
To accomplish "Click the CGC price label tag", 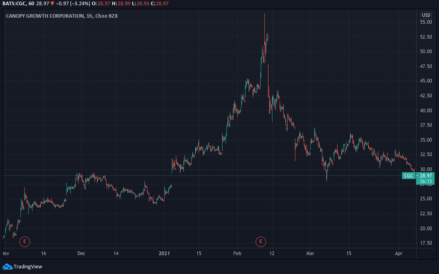I will pyautogui.click(x=409, y=175).
